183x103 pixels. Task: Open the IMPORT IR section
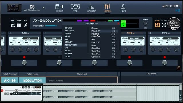[x=91, y=8]
